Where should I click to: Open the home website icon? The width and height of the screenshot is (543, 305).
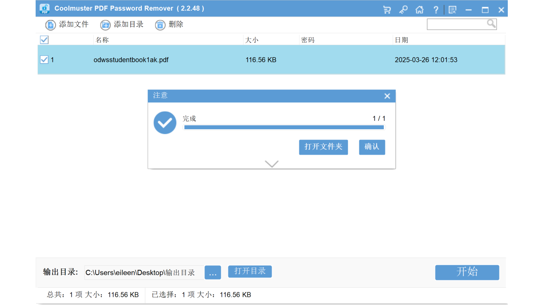[x=419, y=9]
